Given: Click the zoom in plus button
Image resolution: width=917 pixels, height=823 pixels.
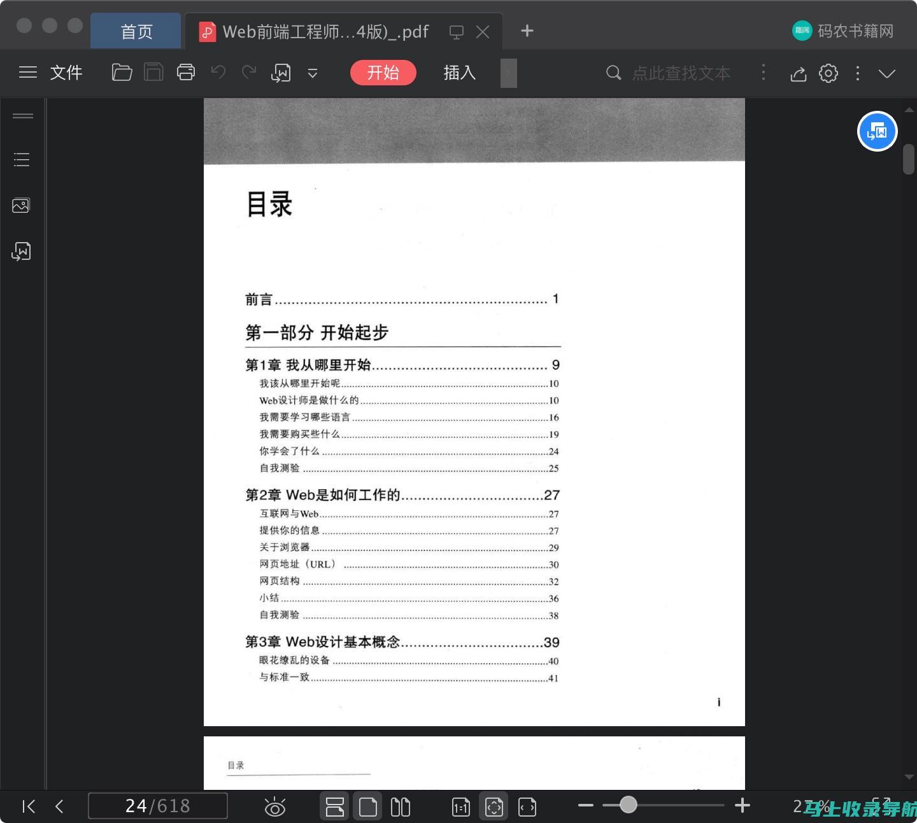Looking at the screenshot, I should [x=743, y=805].
